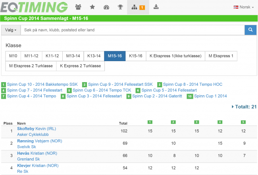Click green badge 7 beside Spinn Cup 4

[x=4, y=96]
